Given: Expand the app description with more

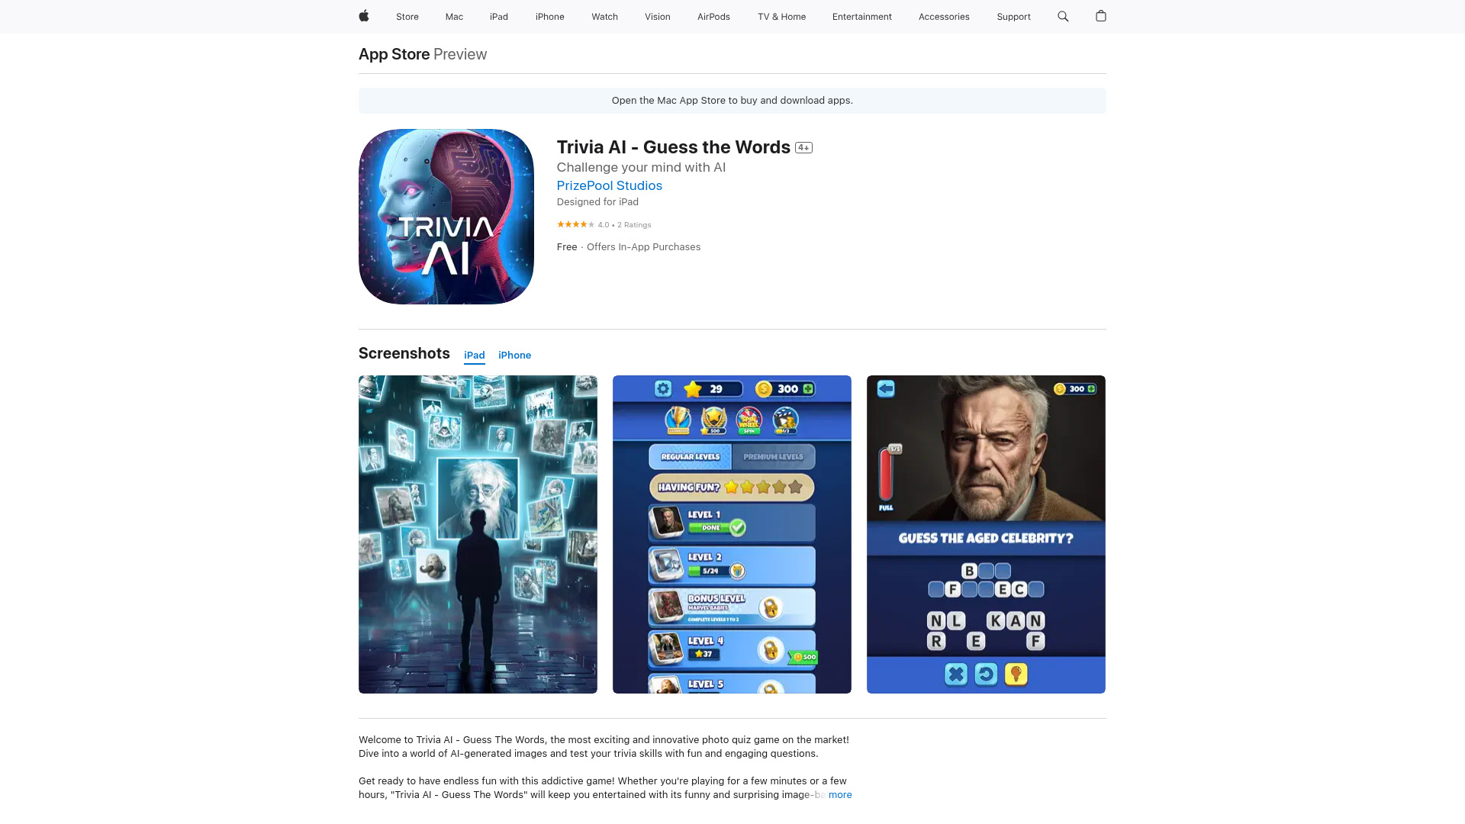Looking at the screenshot, I should click(x=839, y=793).
